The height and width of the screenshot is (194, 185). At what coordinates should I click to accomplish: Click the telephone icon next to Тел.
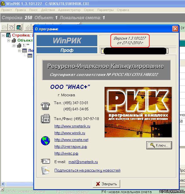coord(45,106)
